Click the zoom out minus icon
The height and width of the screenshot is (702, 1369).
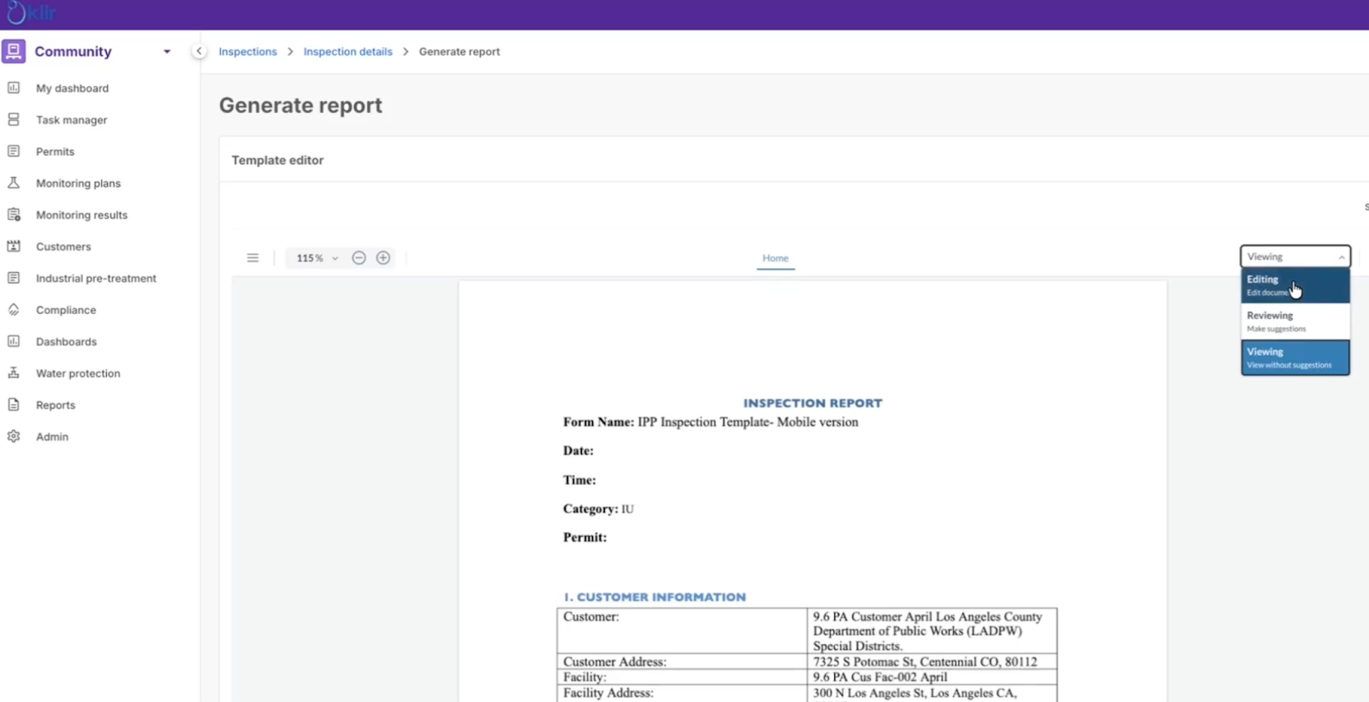(359, 258)
